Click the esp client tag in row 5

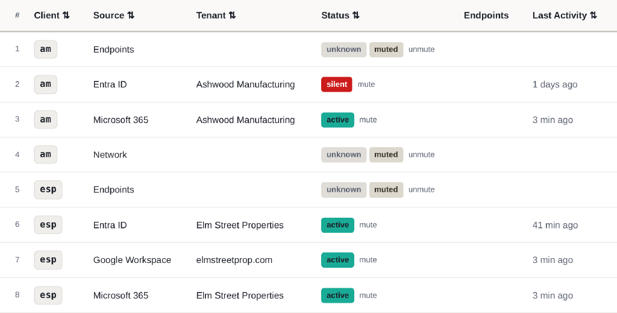[48, 189]
